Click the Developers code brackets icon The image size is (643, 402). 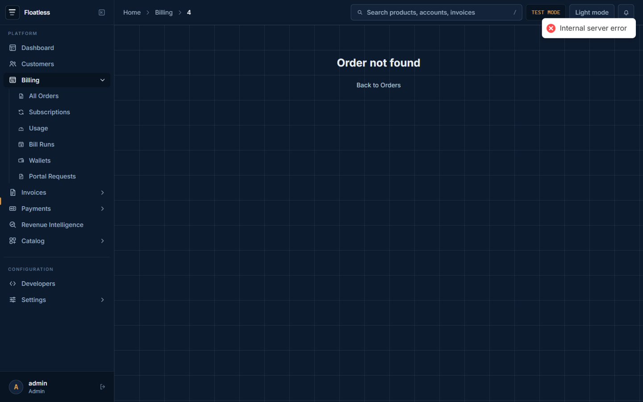(13, 284)
